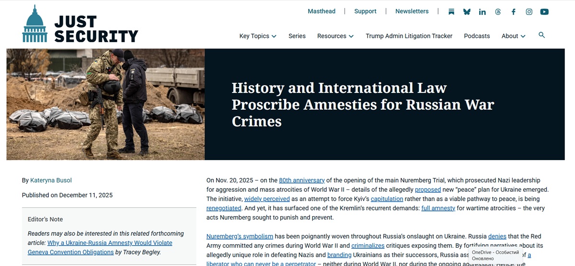The width and height of the screenshot is (575, 266).
Task: Visit the LinkedIn page icon
Action: click(482, 12)
